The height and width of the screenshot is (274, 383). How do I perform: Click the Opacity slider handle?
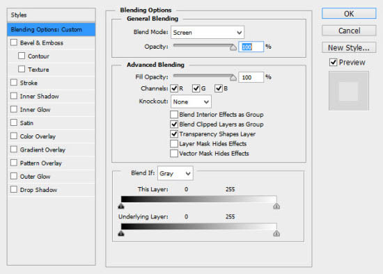(x=233, y=47)
